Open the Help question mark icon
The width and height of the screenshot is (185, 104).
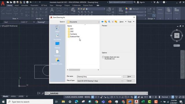tap(164, 2)
